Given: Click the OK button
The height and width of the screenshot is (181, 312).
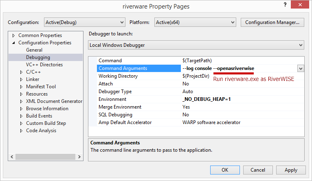Looking at the screenshot, I should (x=225, y=170).
